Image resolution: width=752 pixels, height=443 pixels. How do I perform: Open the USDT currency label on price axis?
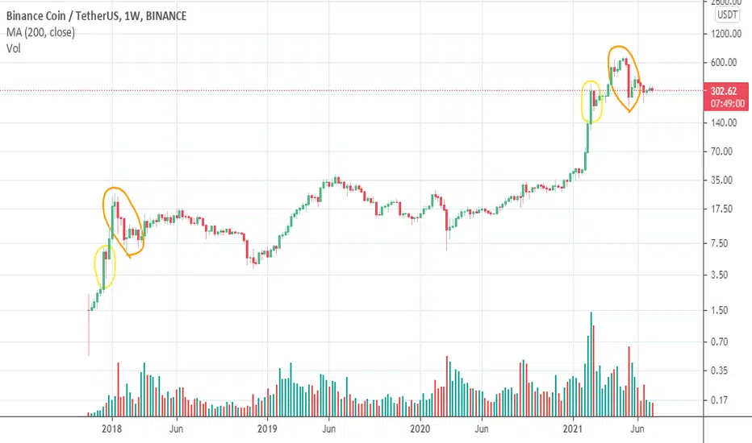(727, 14)
